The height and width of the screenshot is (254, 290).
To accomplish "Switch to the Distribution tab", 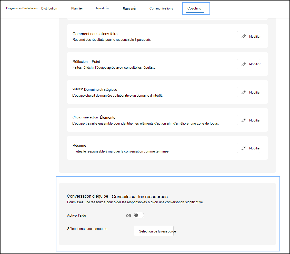I will tap(49, 8).
